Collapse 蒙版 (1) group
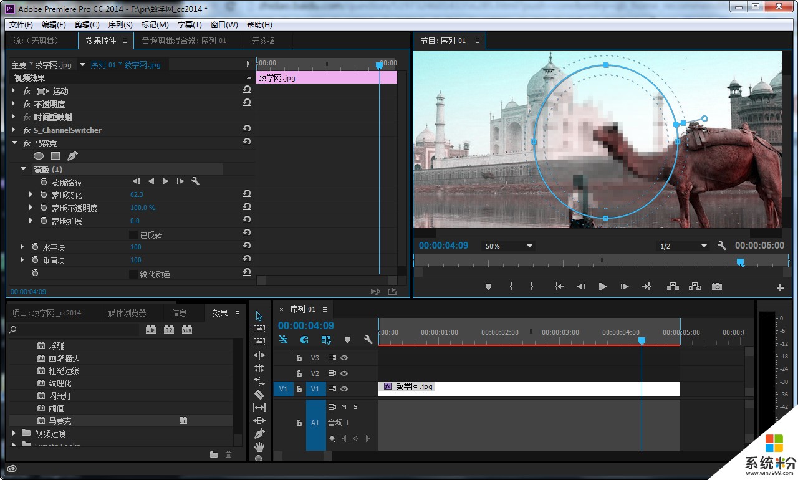 24,169
